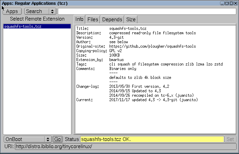This screenshot has height=154, width=239.
Task: Click the URI mirror address field
Action: point(126,146)
